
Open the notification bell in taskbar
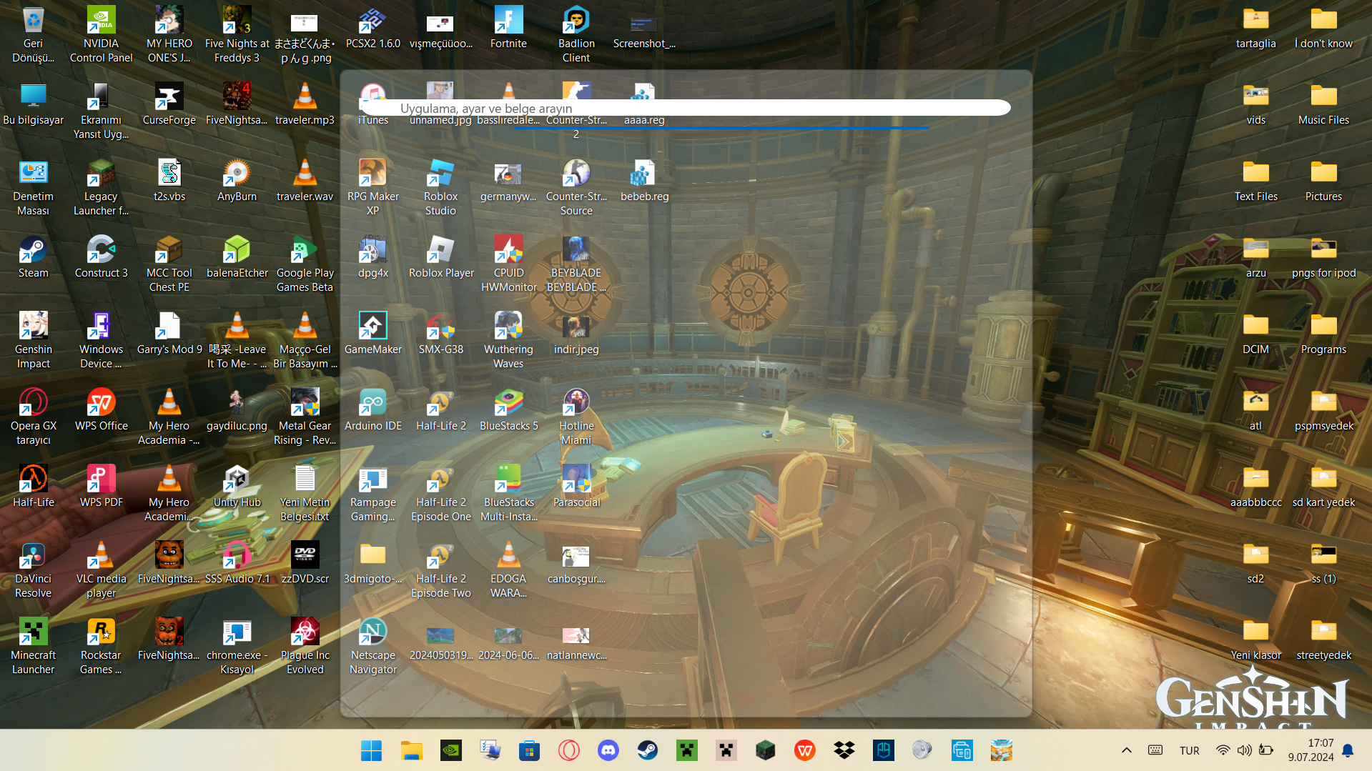(1348, 750)
